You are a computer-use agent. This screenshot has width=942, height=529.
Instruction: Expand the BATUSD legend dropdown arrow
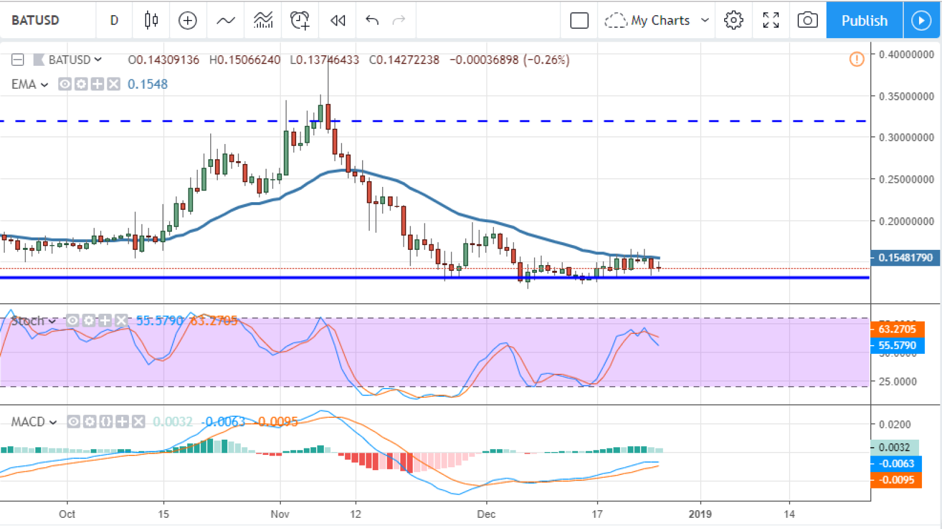98,59
